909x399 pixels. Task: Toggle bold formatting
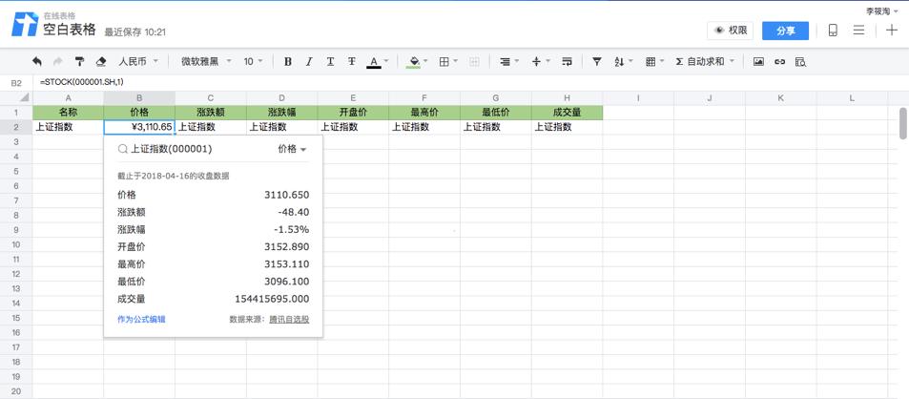(x=287, y=61)
